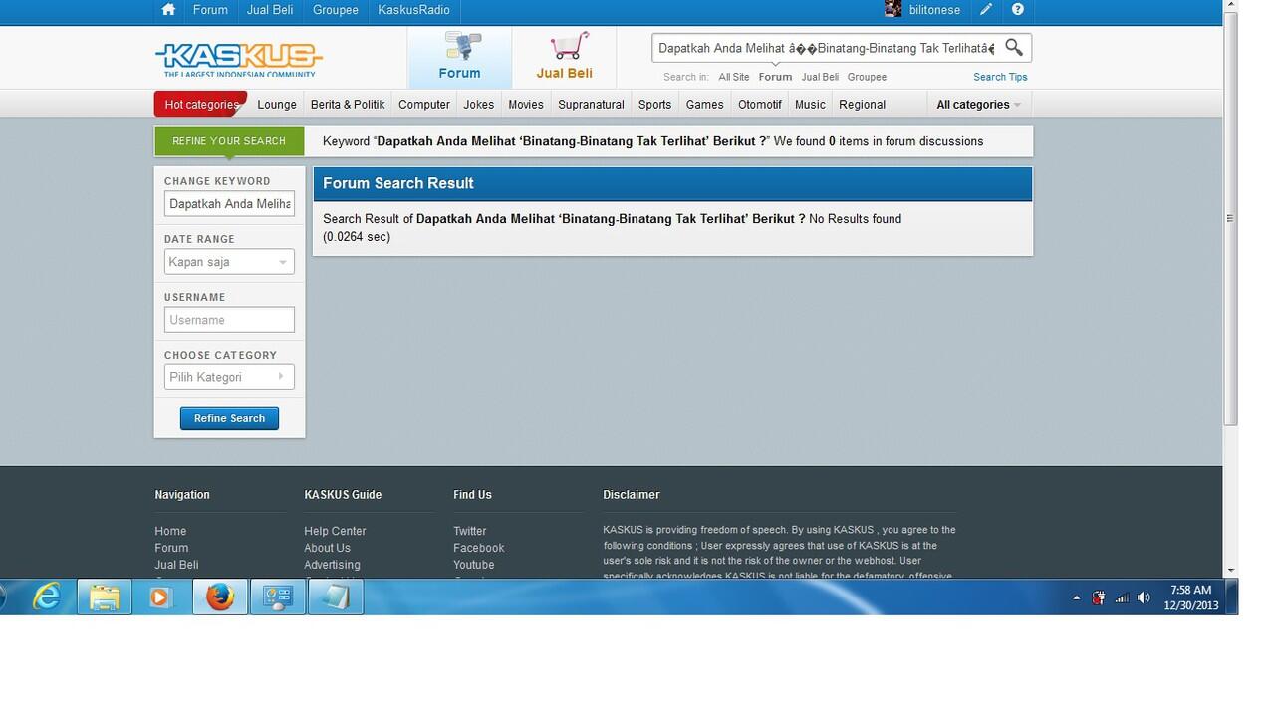Viewport: 1275px width, 717px height.
Task: Open Forum in top bar
Action: (210, 10)
